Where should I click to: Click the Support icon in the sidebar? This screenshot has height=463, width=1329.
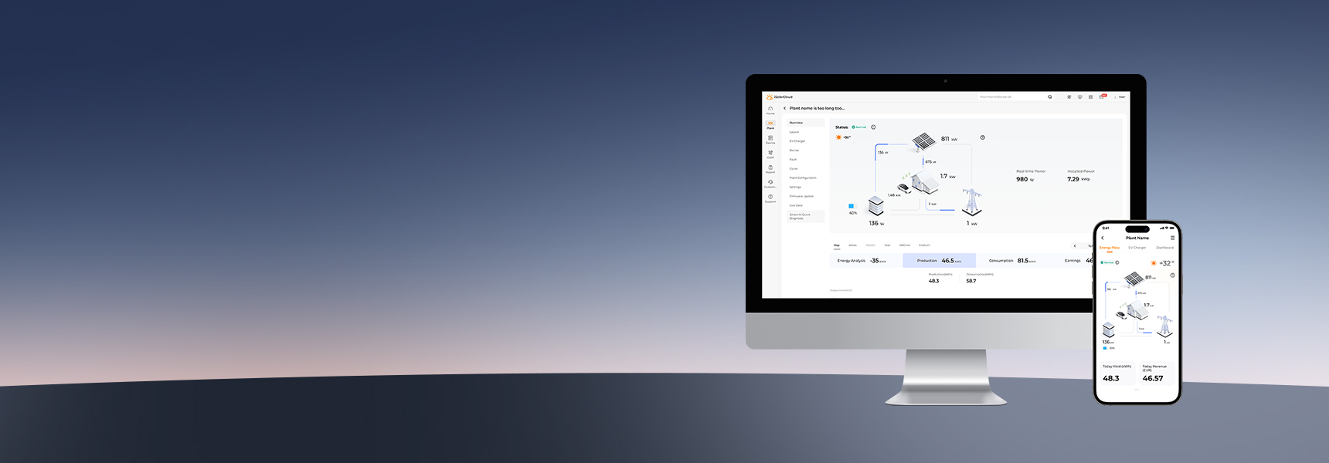click(770, 198)
